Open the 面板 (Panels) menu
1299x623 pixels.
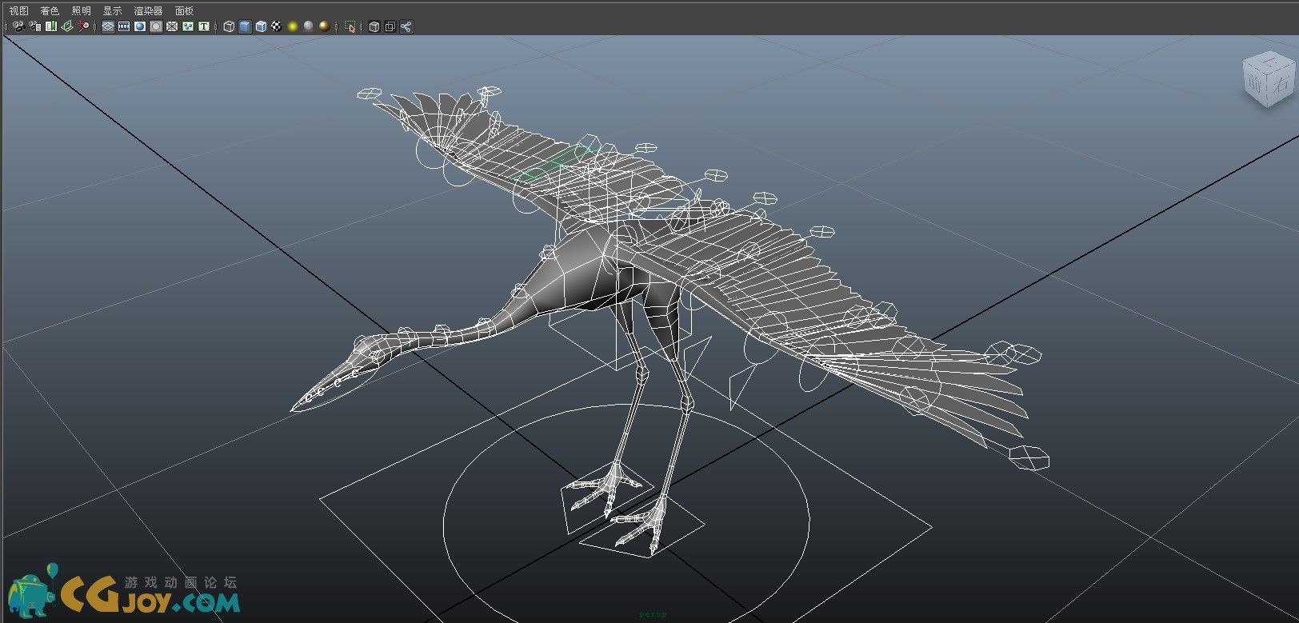click(x=184, y=10)
